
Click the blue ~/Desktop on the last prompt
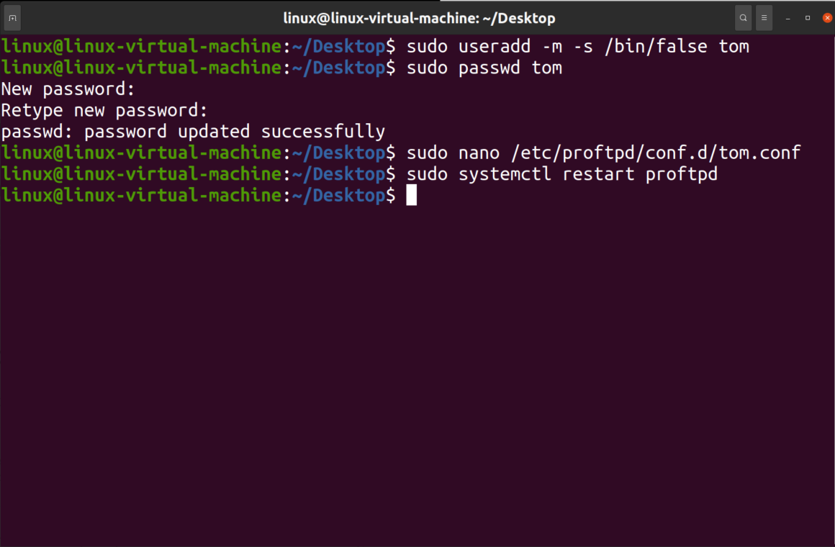(x=339, y=195)
